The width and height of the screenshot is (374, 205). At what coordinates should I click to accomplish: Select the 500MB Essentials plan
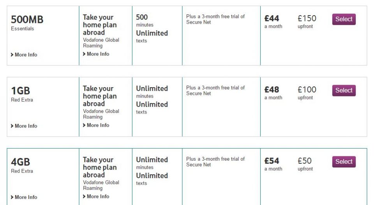click(x=344, y=19)
